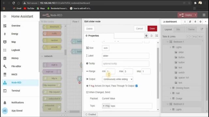The height and width of the screenshot is (117, 209).
Task: Open configuration nodes gear tab
Action: [201, 22]
